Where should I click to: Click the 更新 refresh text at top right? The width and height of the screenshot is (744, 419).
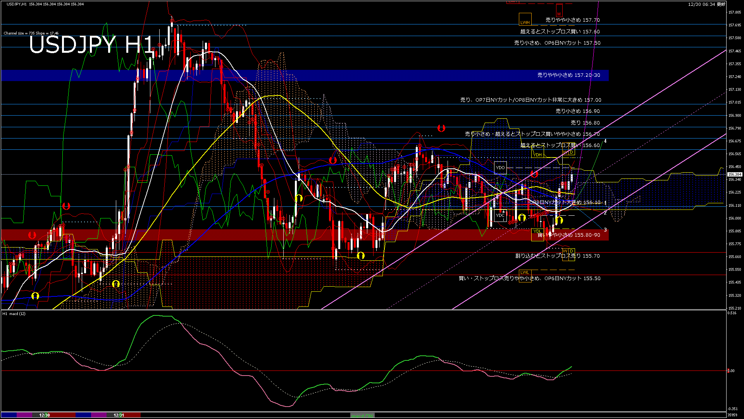(721, 4)
